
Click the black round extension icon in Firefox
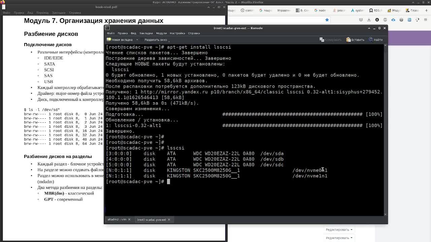point(377,20)
